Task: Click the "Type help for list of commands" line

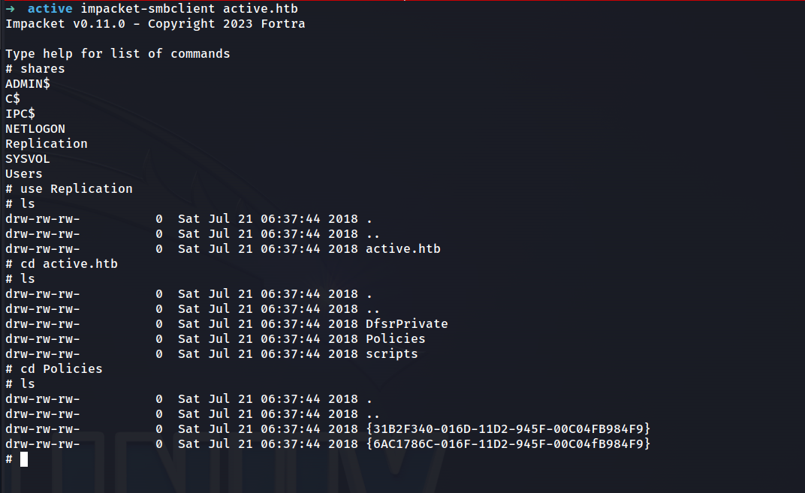Action: click(x=118, y=54)
